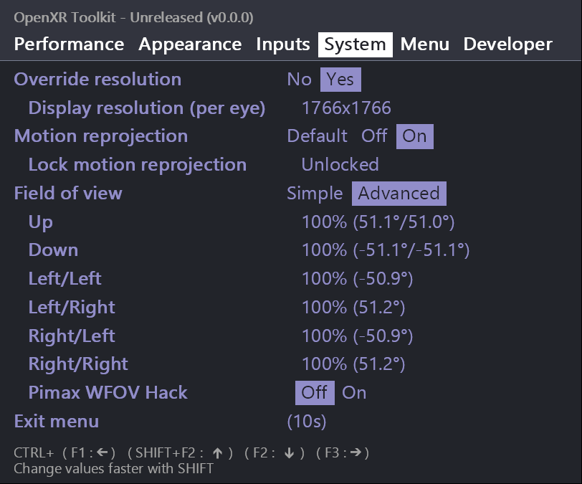Switch to the Performance tab
The height and width of the screenshot is (484, 582).
[69, 44]
